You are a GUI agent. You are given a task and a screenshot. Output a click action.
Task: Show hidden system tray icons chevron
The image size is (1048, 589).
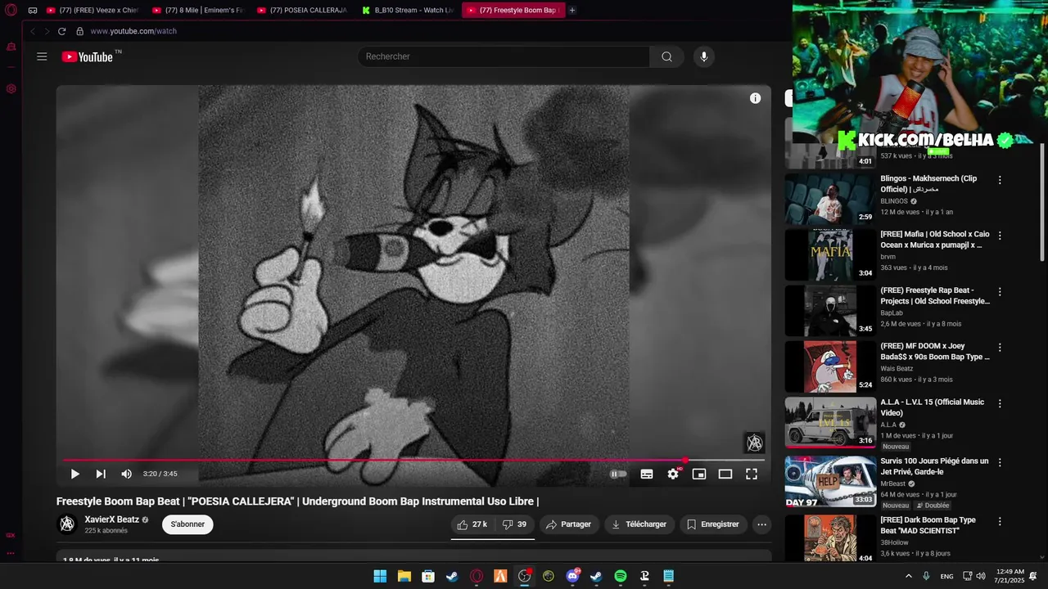[x=908, y=576]
